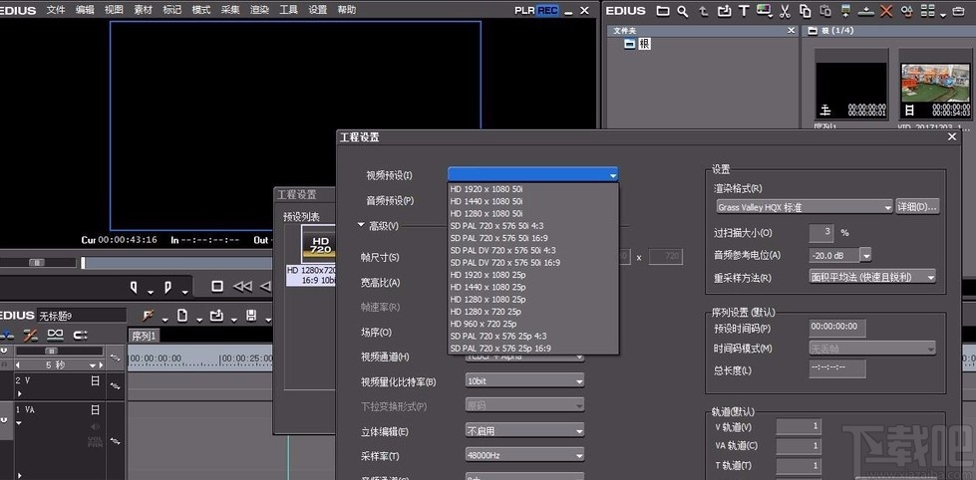
Task: Click the 过扫描大小 value field
Action: (821, 233)
